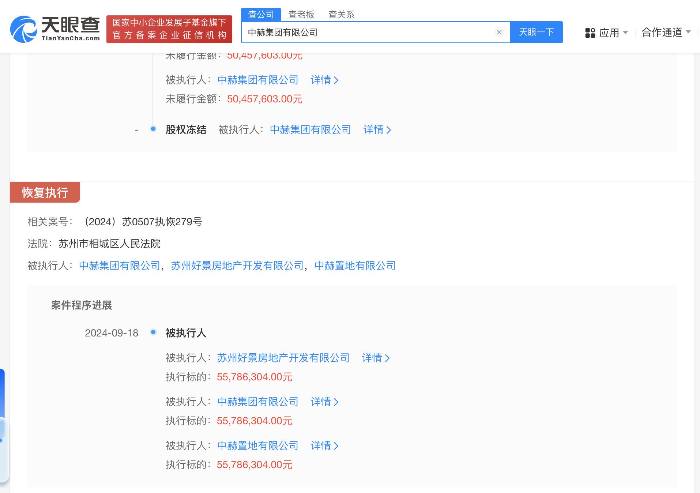Select court name 苏州市相城区人民法院
The image size is (700, 493).
(109, 244)
